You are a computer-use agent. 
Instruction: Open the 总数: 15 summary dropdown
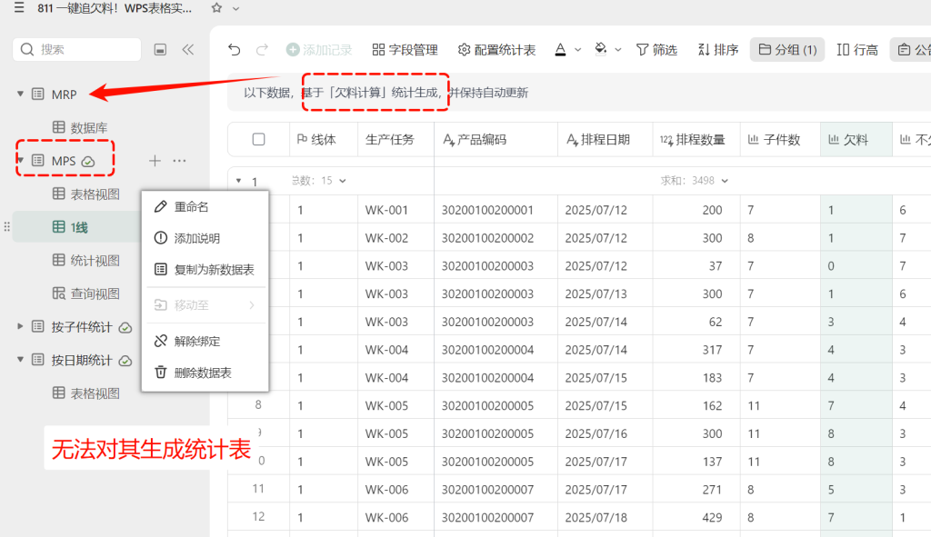(319, 181)
